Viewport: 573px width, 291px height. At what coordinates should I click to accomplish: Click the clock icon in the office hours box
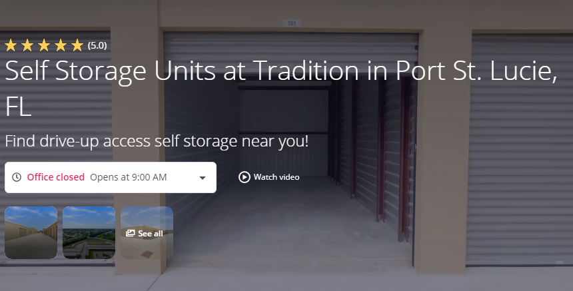coord(17,177)
